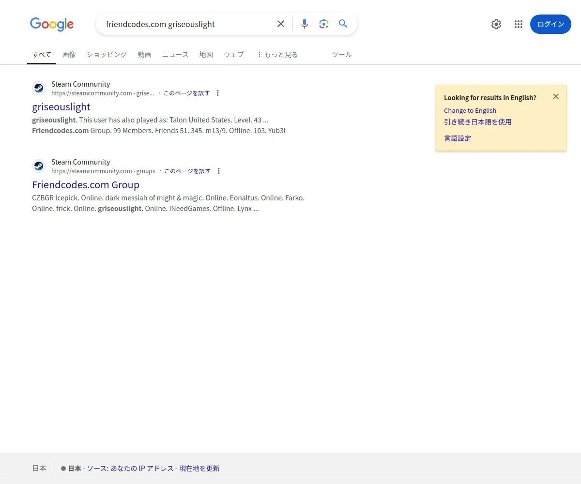The width and height of the screenshot is (581, 484).
Task: Click the steamcommunity.com › grise... URL text
Action: pos(103,93)
